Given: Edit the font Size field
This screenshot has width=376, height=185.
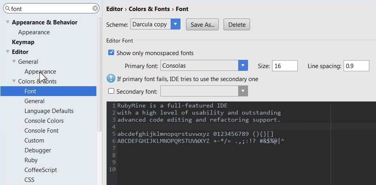Looking at the screenshot, I should (x=285, y=66).
